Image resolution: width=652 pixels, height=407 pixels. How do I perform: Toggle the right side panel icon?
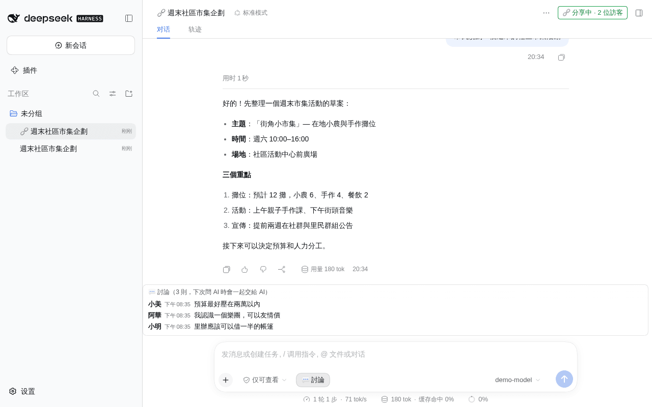pyautogui.click(x=639, y=13)
